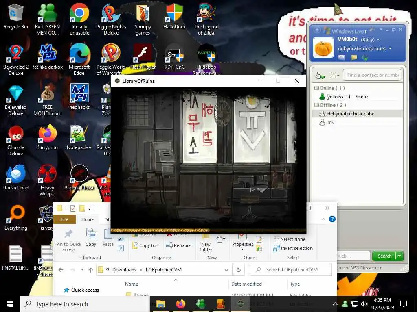Viewport: 417px width, 312px height.
Task: Open the Properties ribbon button
Action: click(243, 242)
